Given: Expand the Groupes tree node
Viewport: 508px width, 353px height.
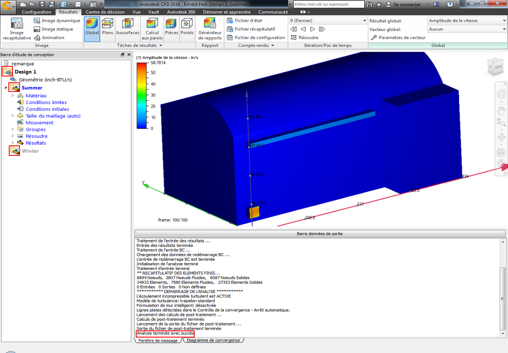Looking at the screenshot, I should pyautogui.click(x=13, y=130).
